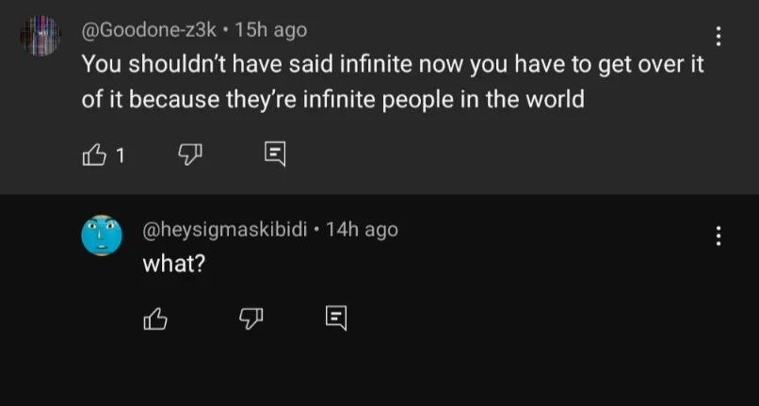
Task: Click the like count number 1
Action: tap(120, 155)
